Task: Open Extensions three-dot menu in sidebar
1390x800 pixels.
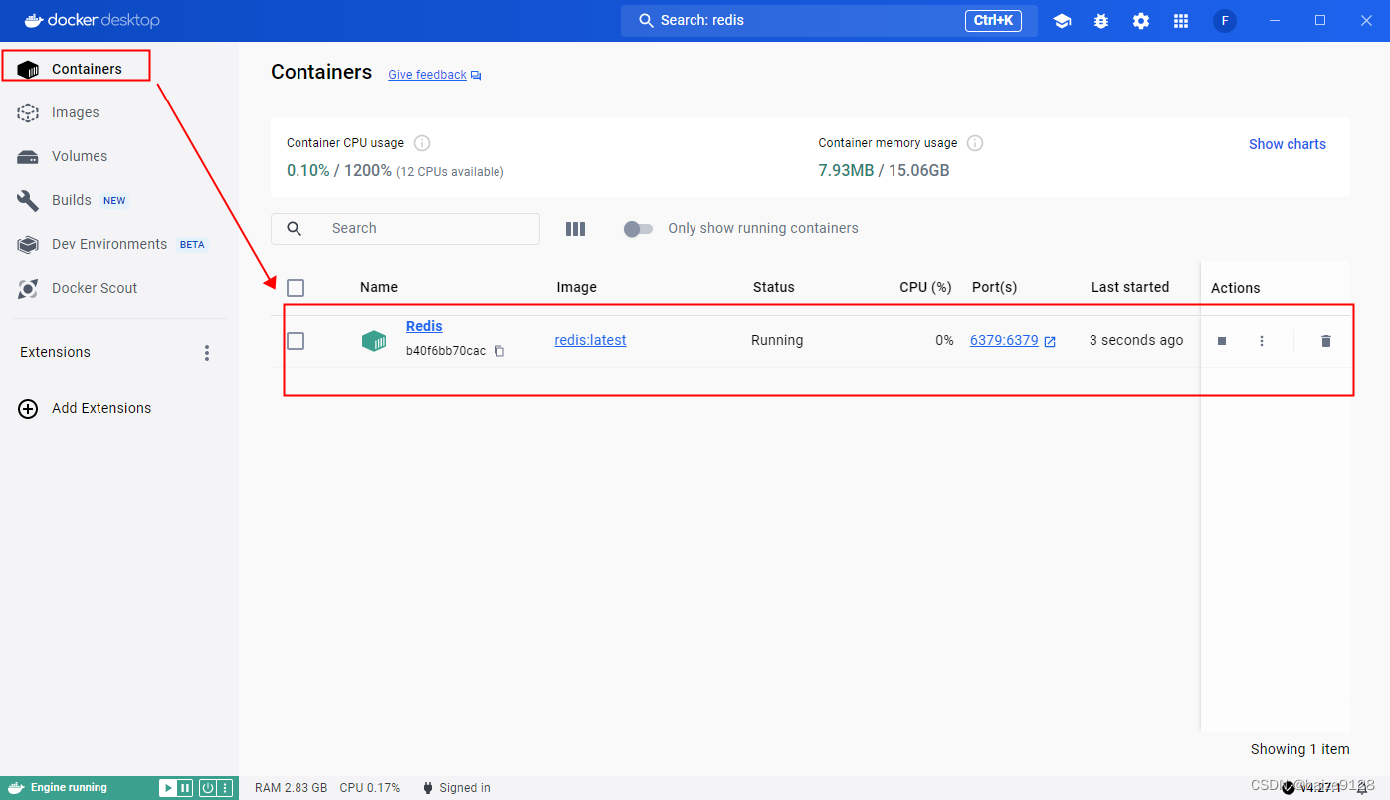Action: (x=207, y=353)
